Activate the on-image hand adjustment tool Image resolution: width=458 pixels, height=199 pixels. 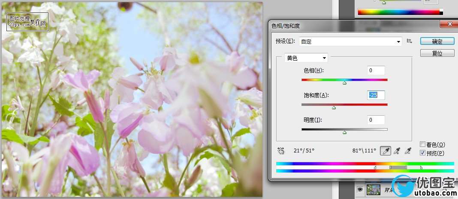click(281, 150)
